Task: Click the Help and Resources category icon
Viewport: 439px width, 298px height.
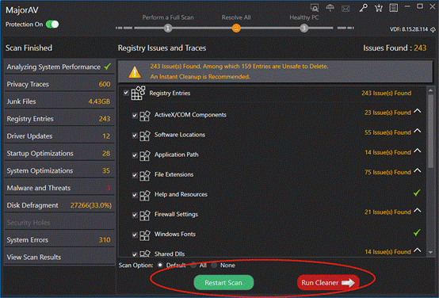Action: pyautogui.click(x=145, y=195)
